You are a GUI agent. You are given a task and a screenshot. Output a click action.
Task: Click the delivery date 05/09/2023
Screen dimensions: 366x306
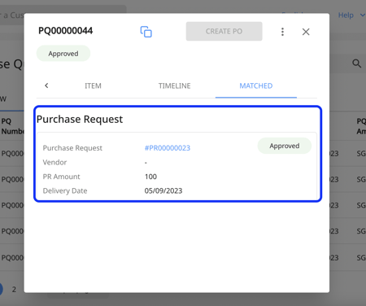(163, 190)
